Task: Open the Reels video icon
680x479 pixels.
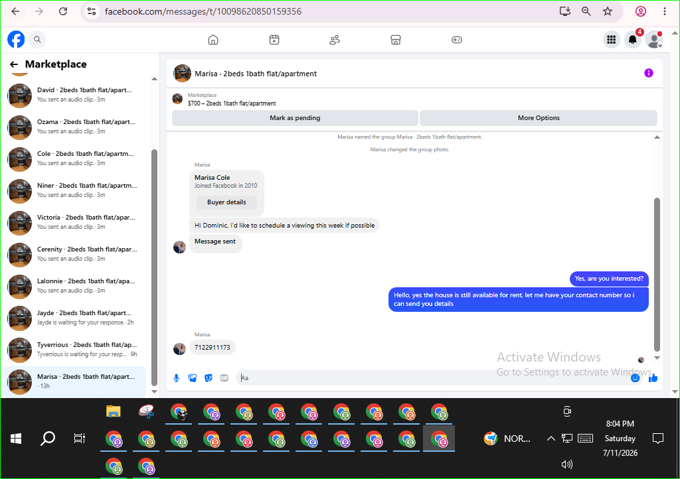Action: click(274, 40)
